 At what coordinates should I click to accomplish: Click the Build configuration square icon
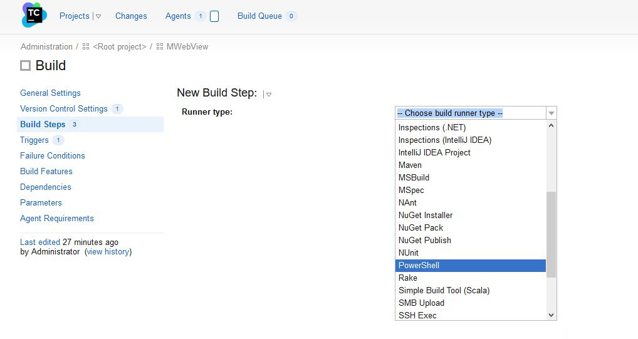click(26, 66)
